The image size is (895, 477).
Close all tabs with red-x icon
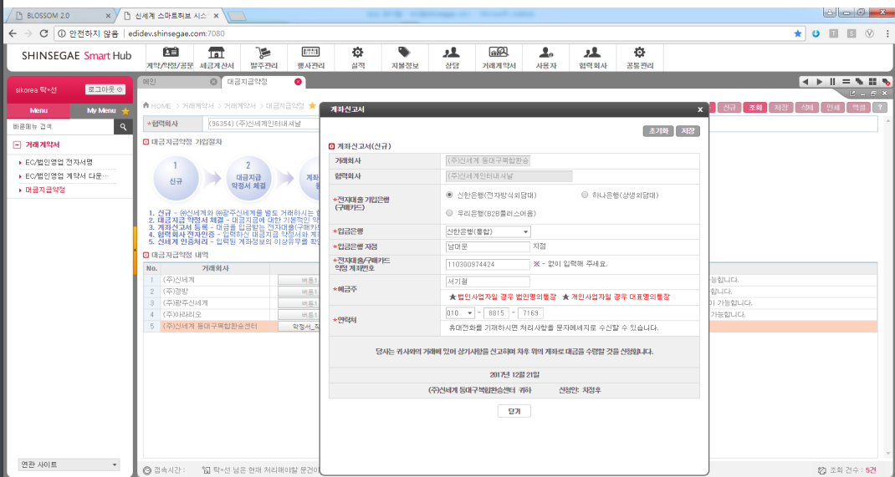pos(885,82)
